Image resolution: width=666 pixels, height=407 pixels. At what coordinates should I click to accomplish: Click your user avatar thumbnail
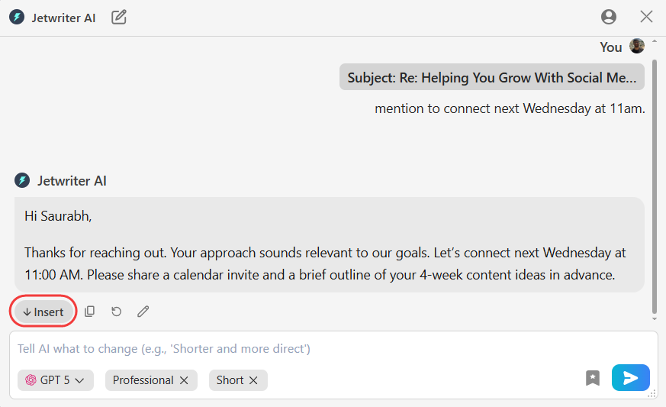(637, 47)
